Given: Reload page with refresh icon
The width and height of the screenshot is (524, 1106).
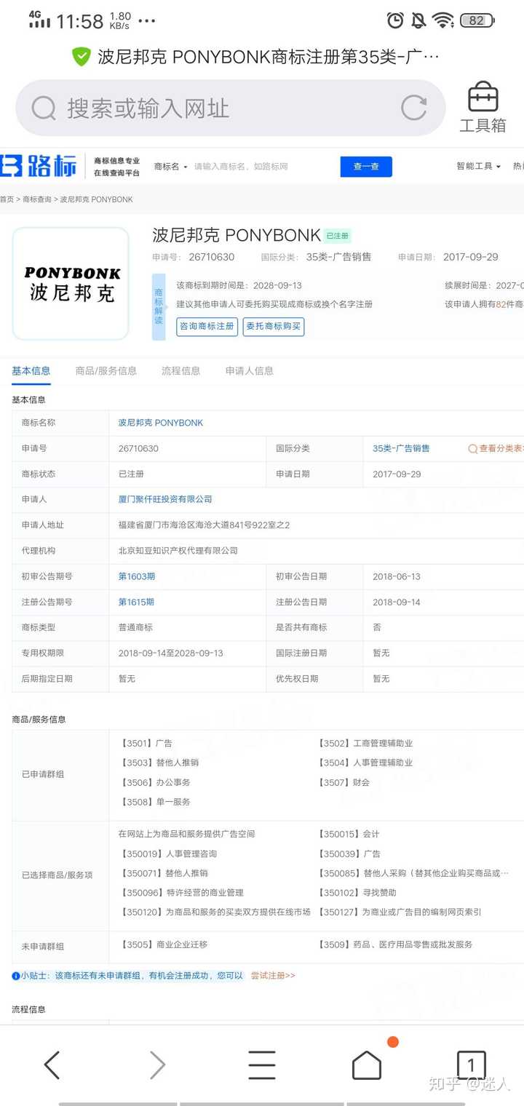Looking at the screenshot, I should point(414,108).
